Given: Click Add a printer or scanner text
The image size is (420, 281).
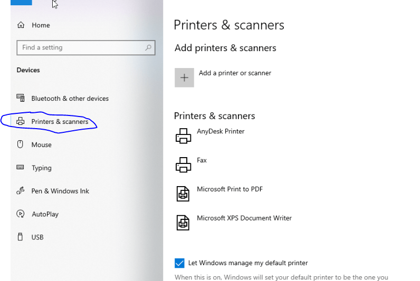Looking at the screenshot, I should coord(235,73).
